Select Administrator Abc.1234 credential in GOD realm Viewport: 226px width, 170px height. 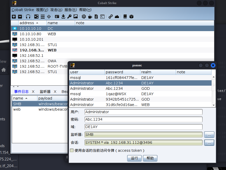coord(140,88)
